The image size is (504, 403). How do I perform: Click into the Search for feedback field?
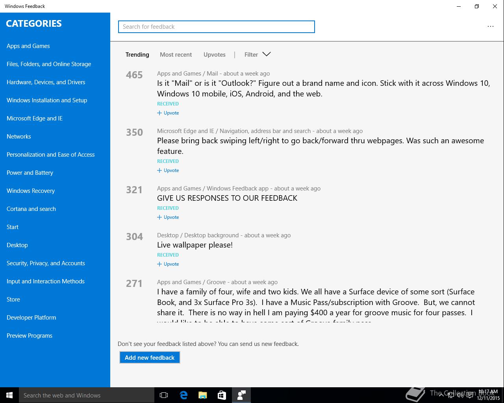[217, 27]
